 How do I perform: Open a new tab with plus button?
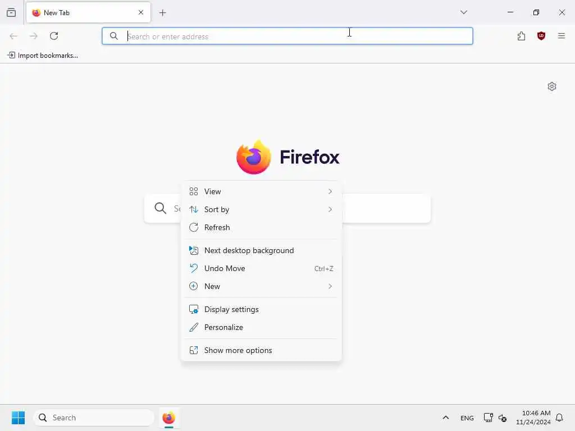coord(162,13)
